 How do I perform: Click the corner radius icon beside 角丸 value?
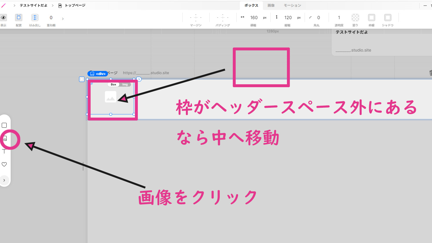pos(311,18)
